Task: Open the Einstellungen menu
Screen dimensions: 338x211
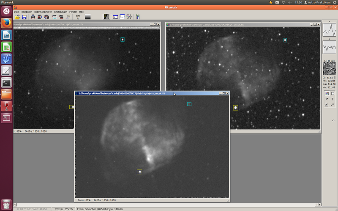Action: 61,12
